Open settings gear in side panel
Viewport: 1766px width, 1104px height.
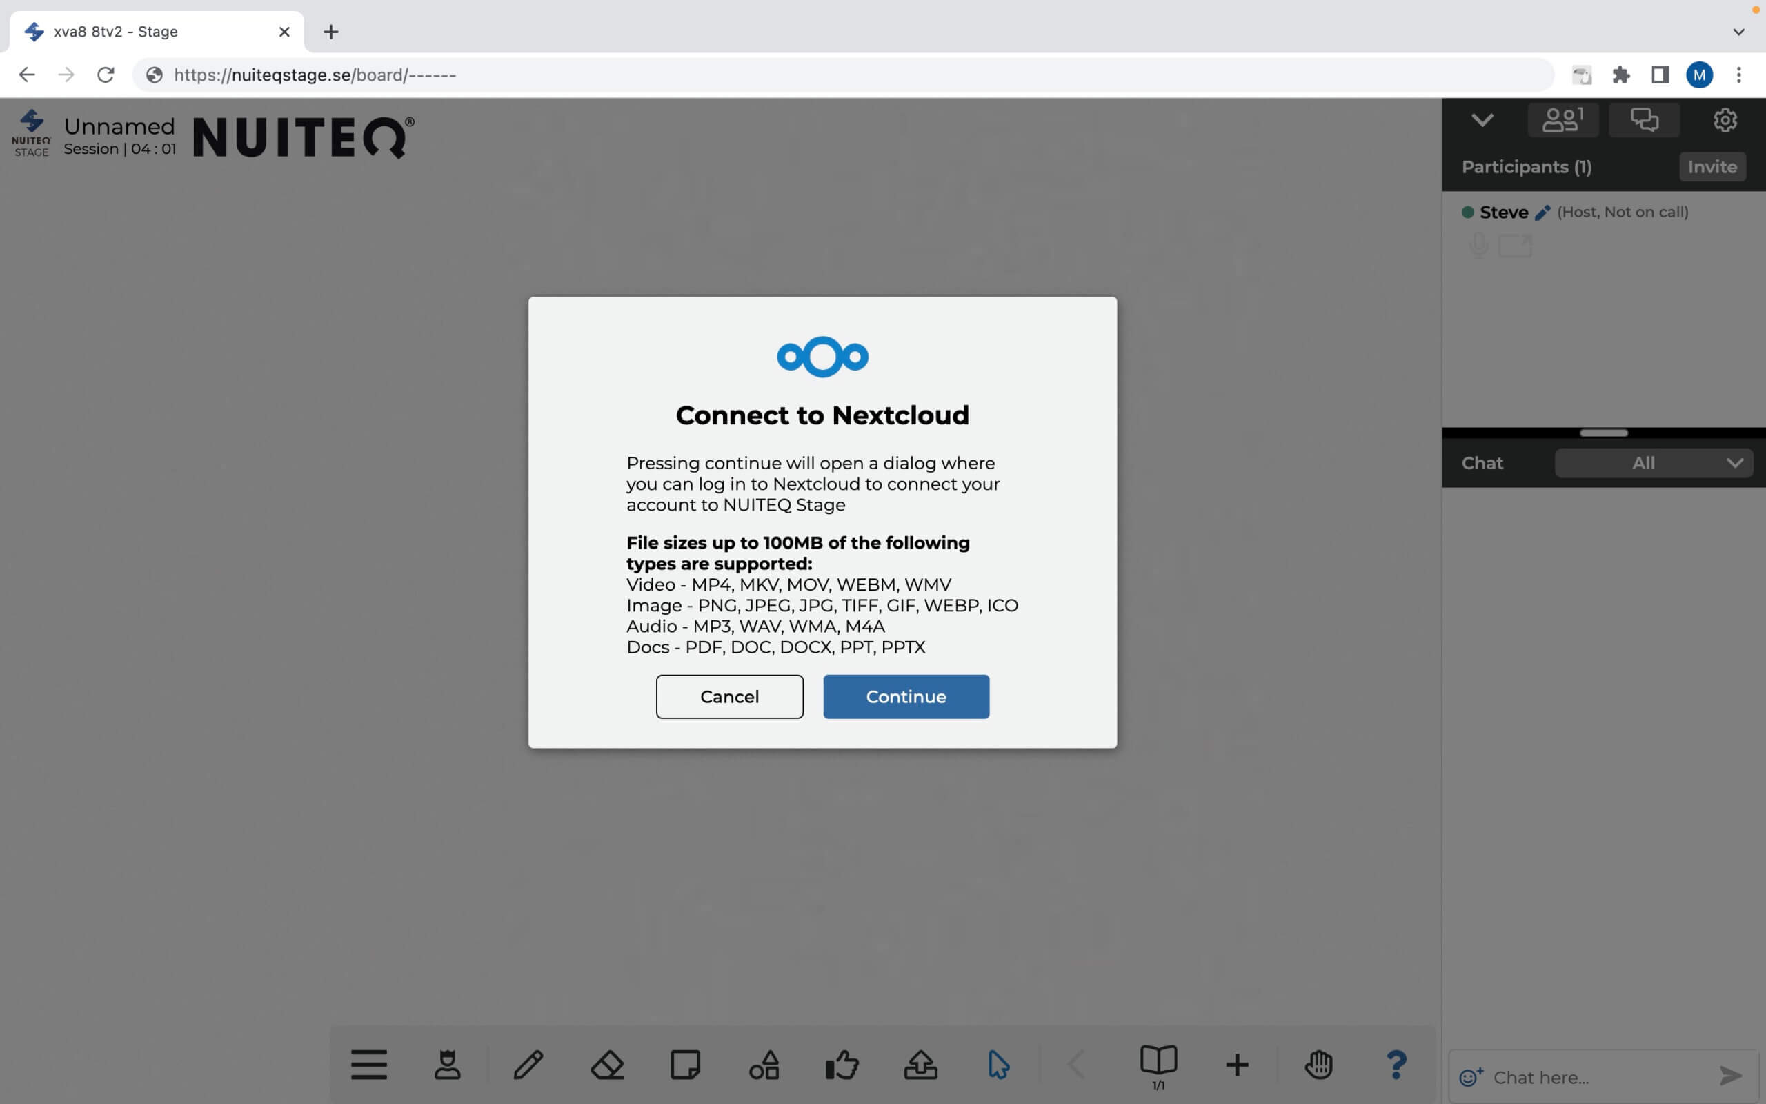click(x=1725, y=120)
